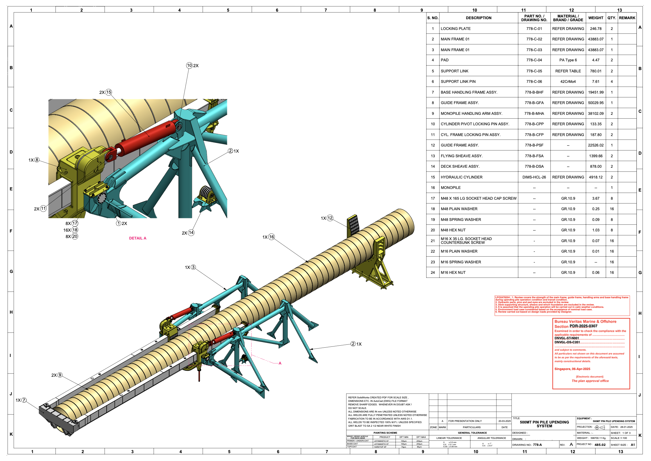Select balloon 15 for hydraulic cylinder
Image resolution: width=651 pixels, height=461 pixels.
coord(108,92)
